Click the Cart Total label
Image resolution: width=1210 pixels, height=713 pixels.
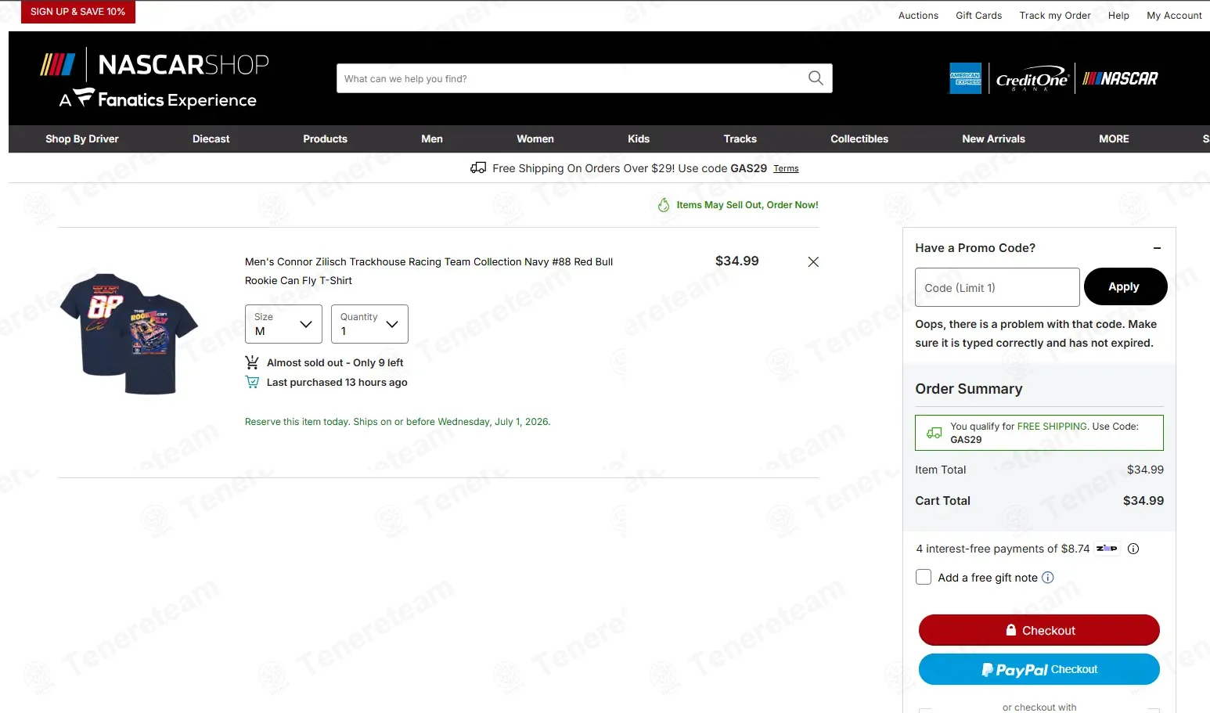pyautogui.click(x=942, y=501)
